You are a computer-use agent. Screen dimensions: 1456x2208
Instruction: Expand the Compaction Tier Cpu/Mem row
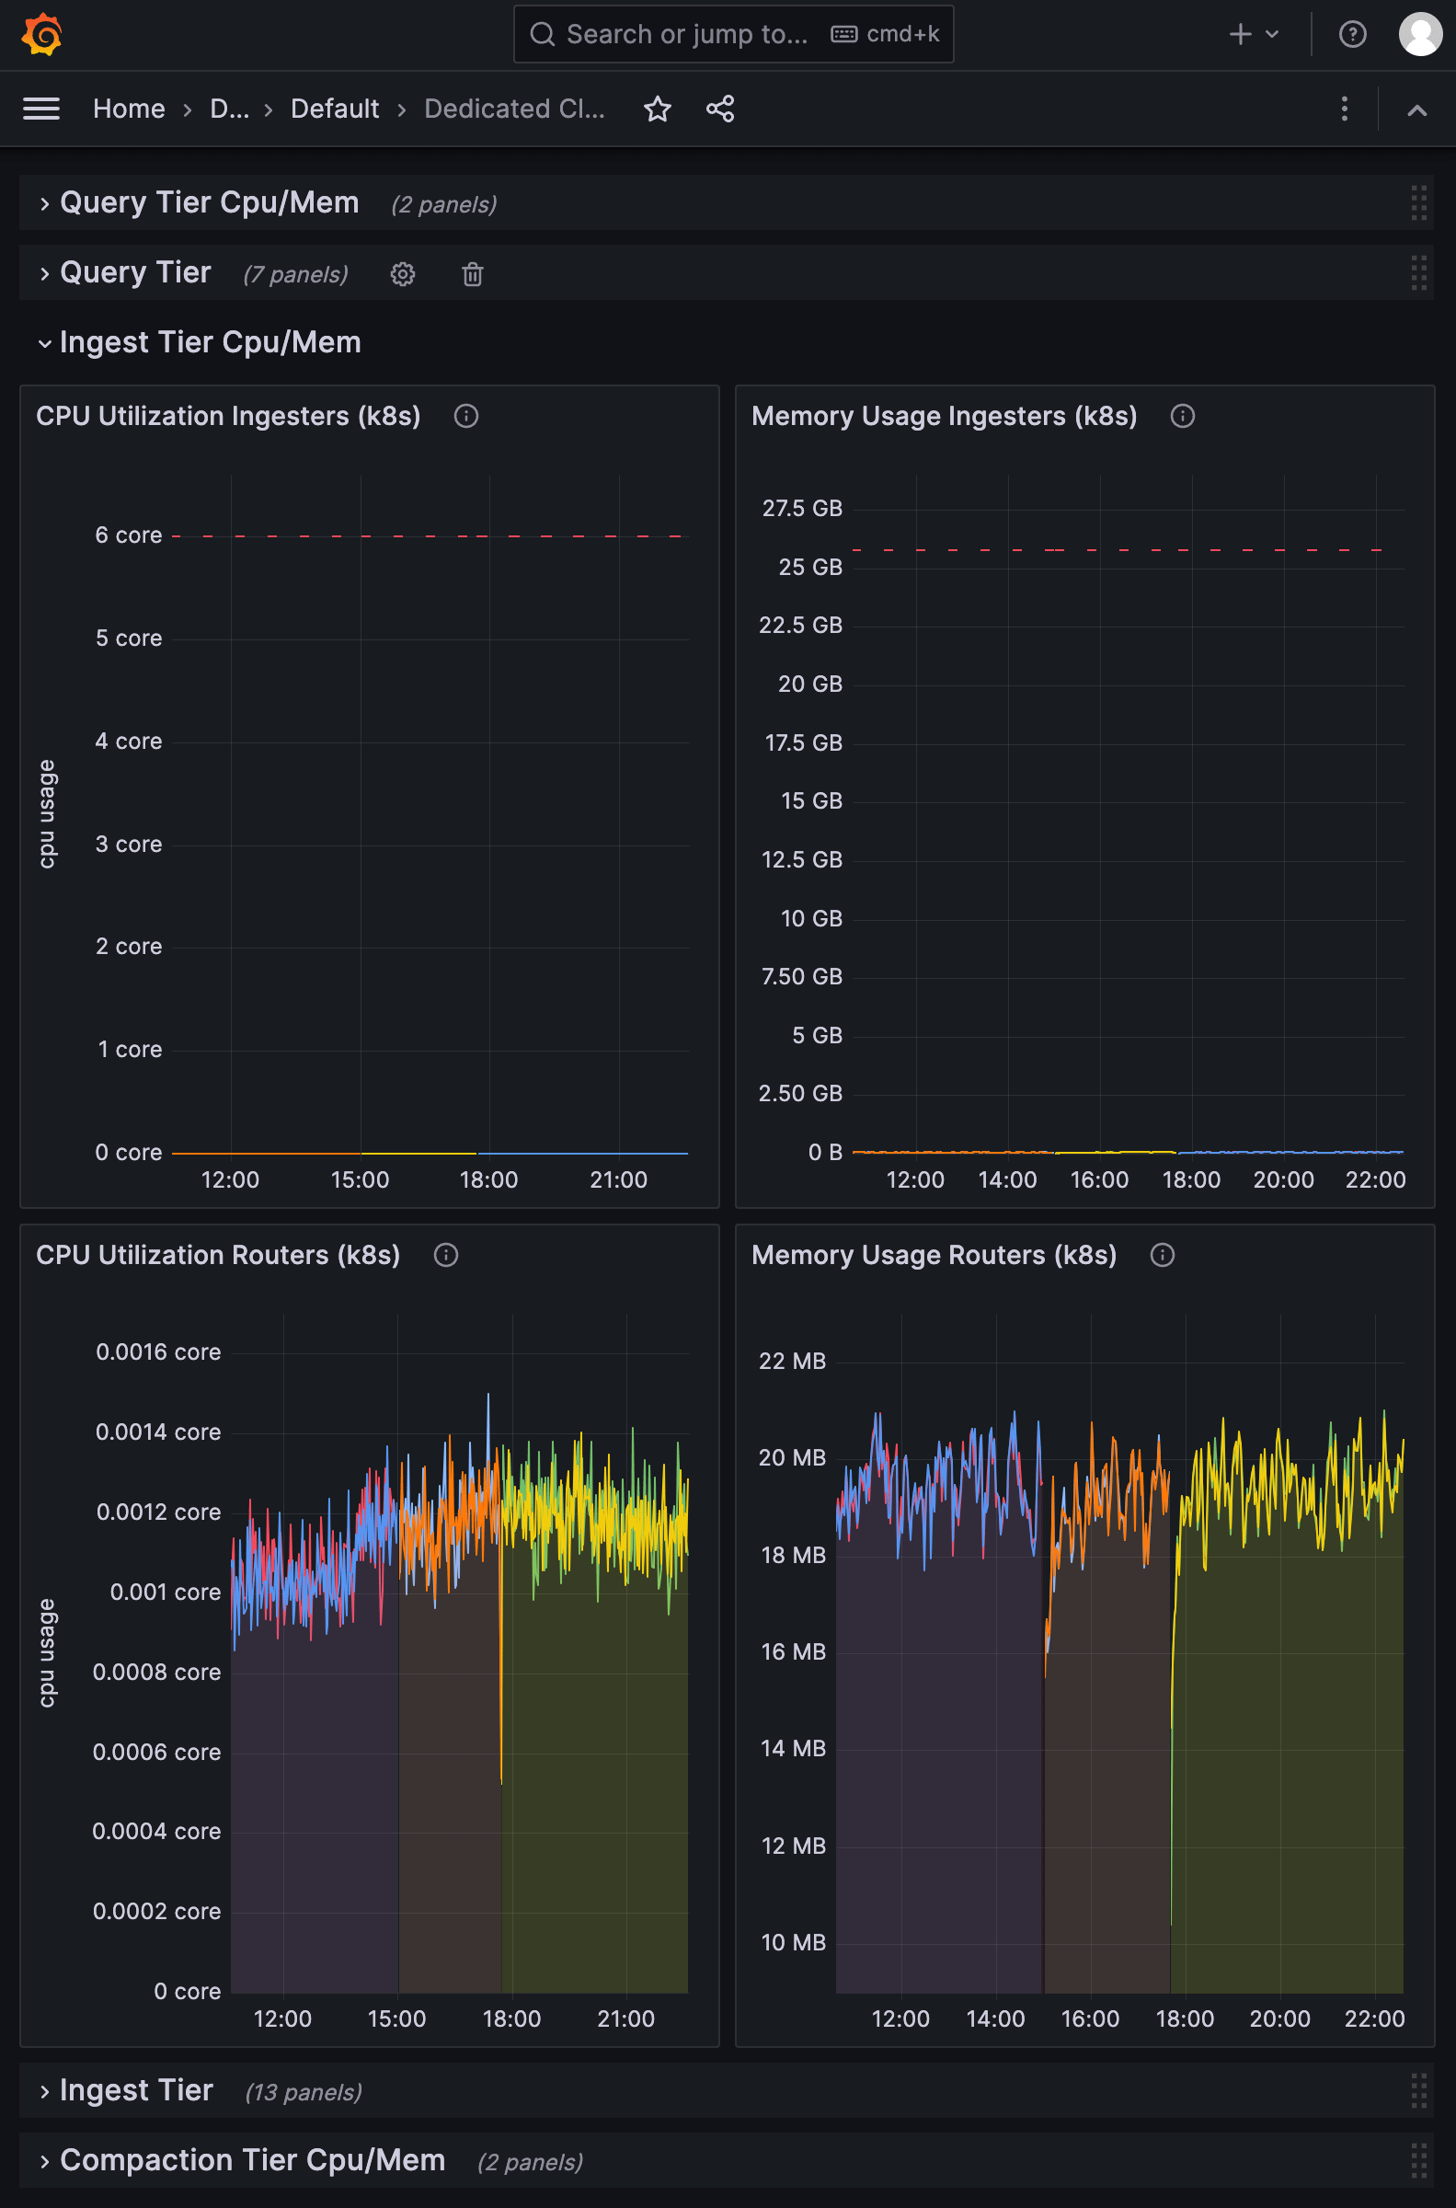point(252,2161)
